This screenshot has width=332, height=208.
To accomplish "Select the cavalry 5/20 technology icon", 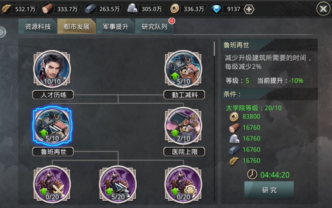I will coord(118,184).
